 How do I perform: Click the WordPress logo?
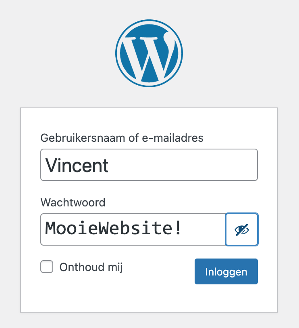pyautogui.click(x=149, y=53)
